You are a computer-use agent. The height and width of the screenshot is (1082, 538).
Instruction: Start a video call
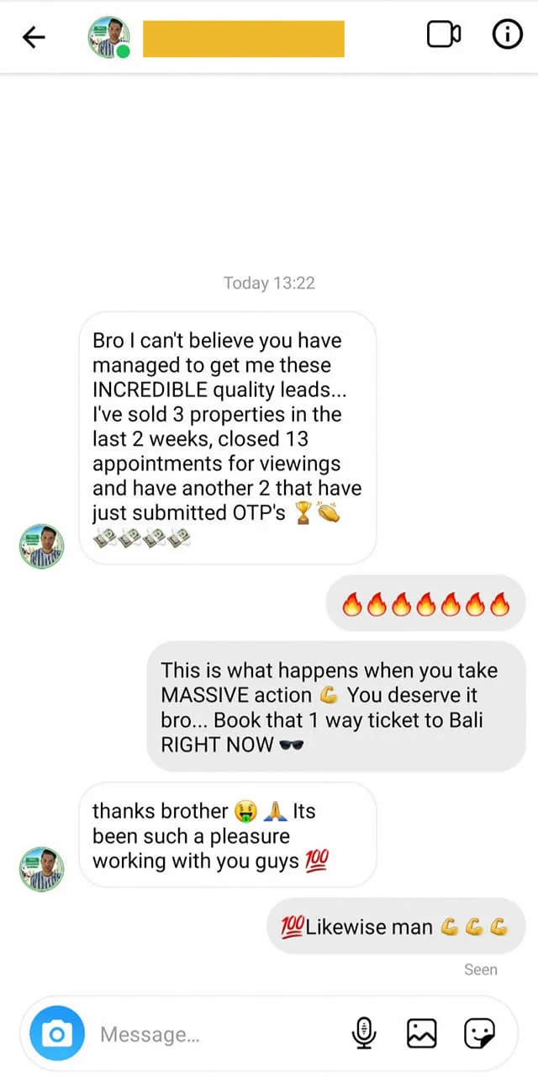coord(444,35)
